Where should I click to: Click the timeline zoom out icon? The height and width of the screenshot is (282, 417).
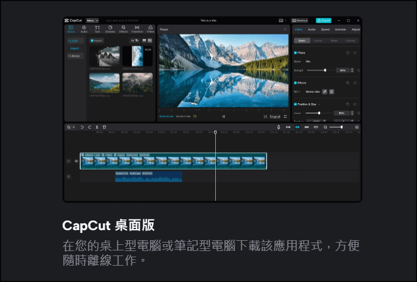click(325, 127)
